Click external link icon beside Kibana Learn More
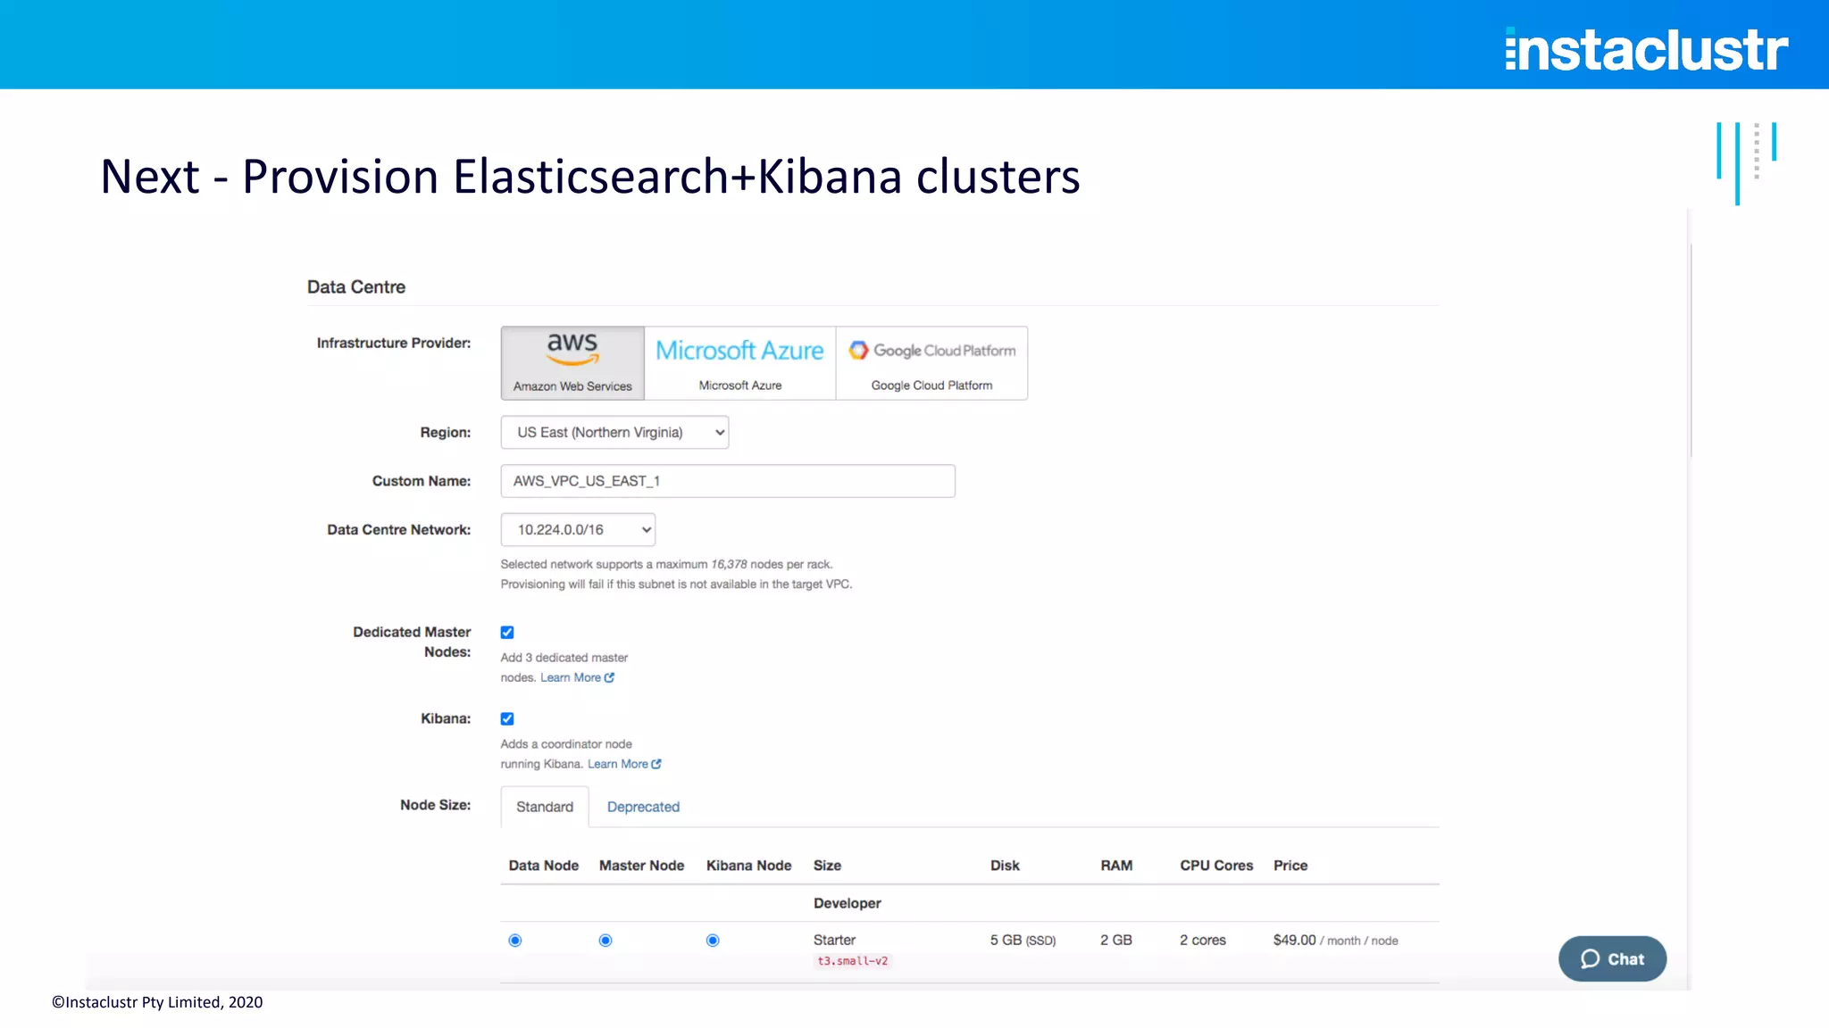1829x1028 pixels. (656, 764)
